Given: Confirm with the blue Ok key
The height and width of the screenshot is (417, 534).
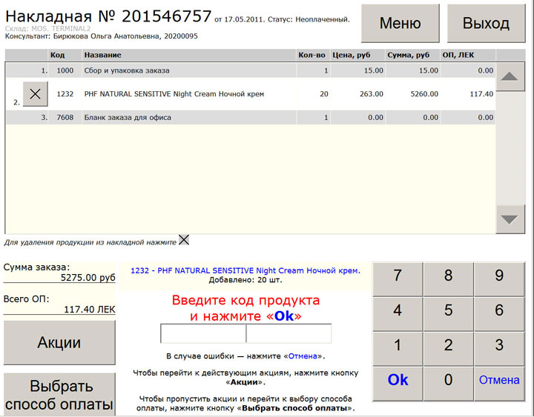Looking at the screenshot, I should [398, 384].
